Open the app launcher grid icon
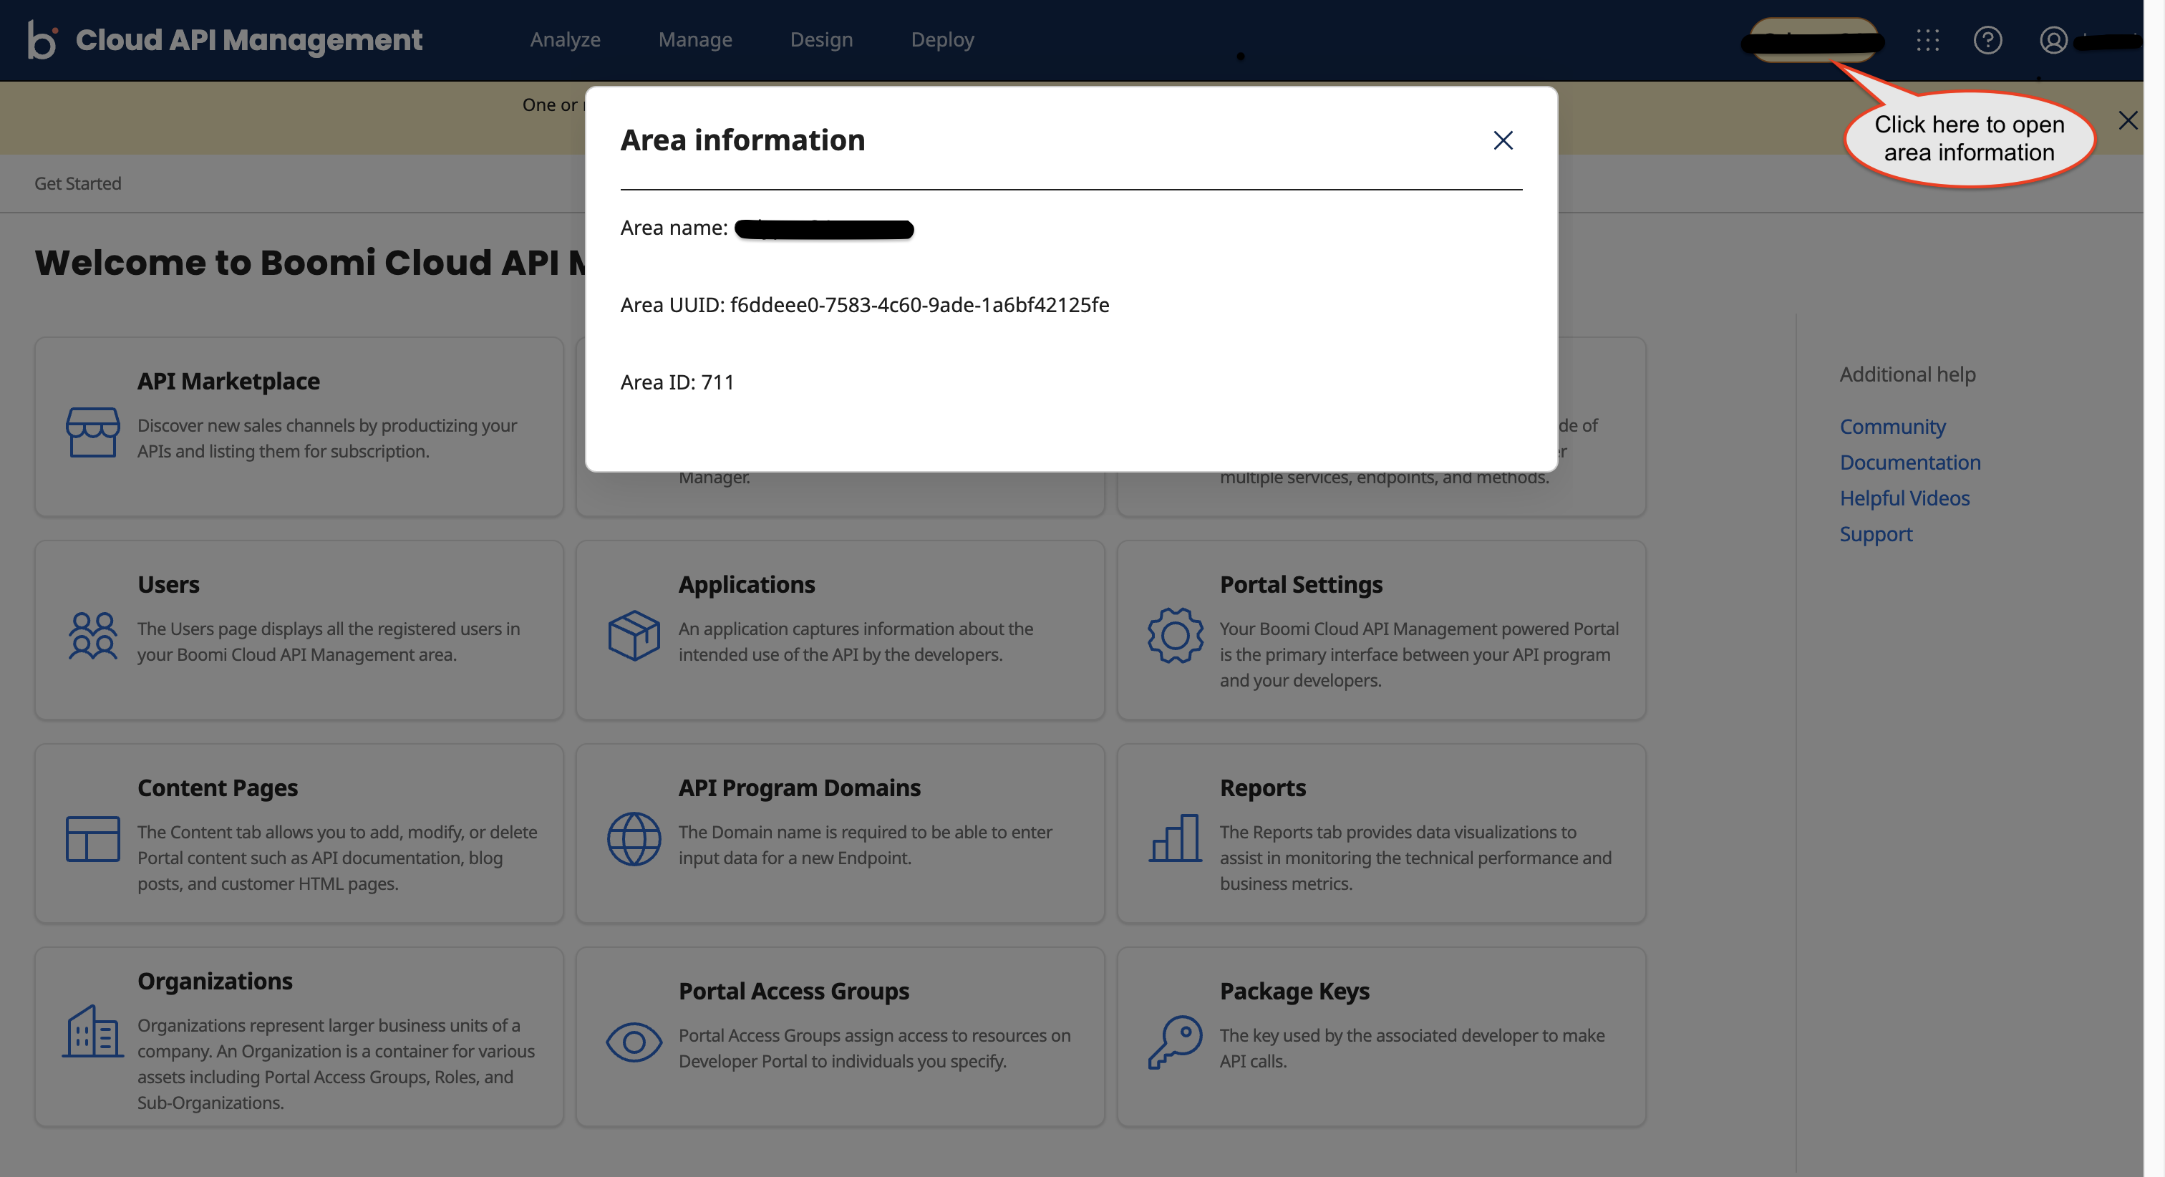The width and height of the screenshot is (2165, 1177). click(x=1927, y=39)
